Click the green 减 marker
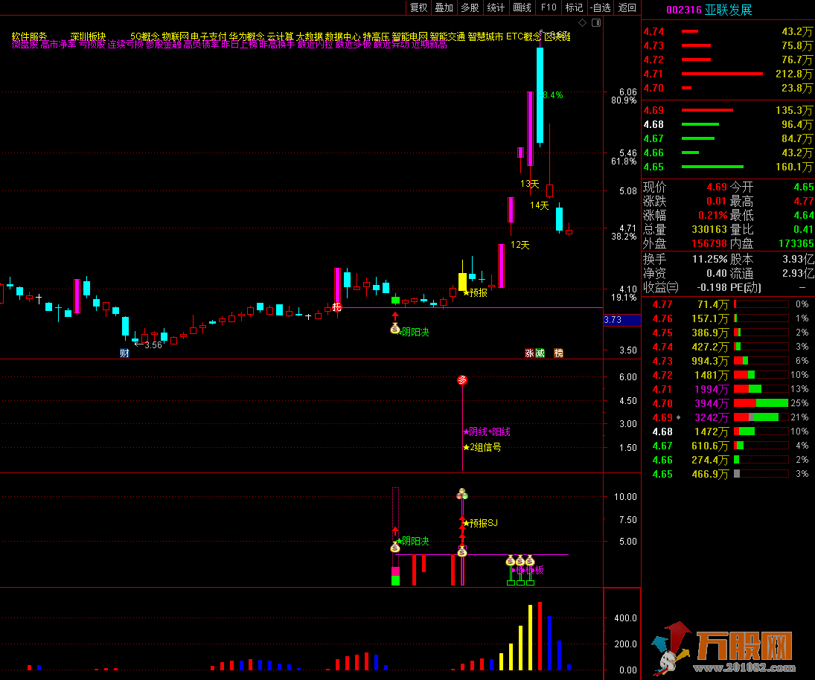The width and height of the screenshot is (815, 680). point(540,353)
